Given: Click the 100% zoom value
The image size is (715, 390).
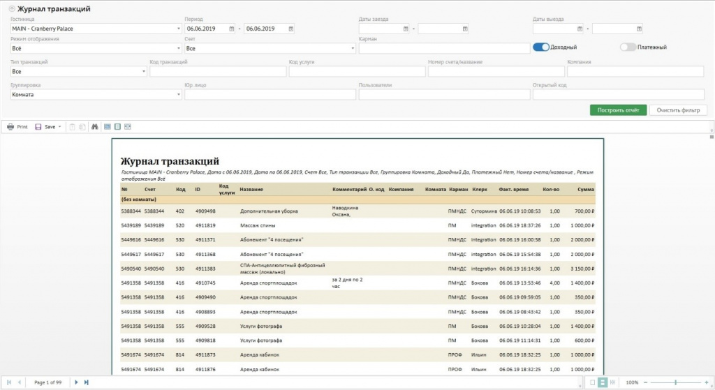Looking at the screenshot, I should tap(632, 382).
